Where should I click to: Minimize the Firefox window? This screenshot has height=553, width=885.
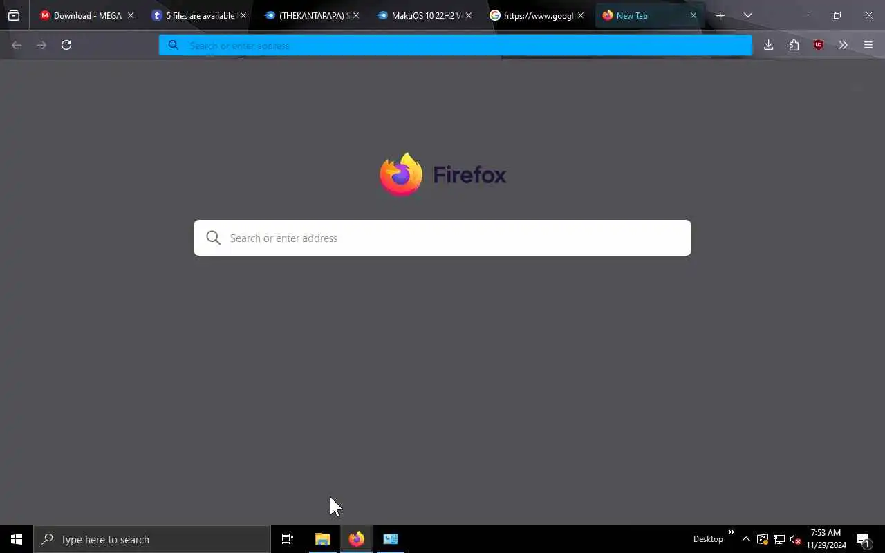[805, 15]
